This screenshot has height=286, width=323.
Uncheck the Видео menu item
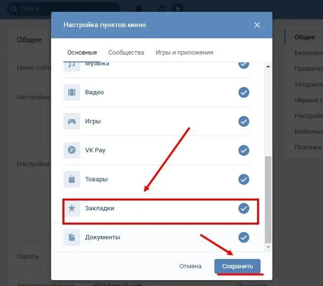point(244,92)
